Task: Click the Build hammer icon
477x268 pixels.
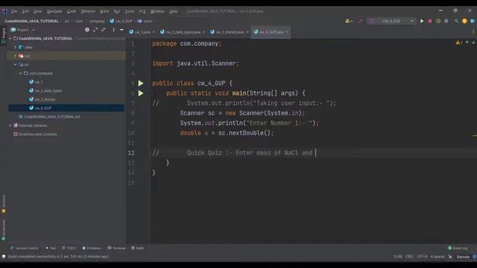Action: coord(361,21)
